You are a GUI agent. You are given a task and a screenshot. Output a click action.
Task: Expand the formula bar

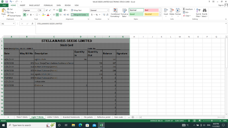tap(226, 24)
